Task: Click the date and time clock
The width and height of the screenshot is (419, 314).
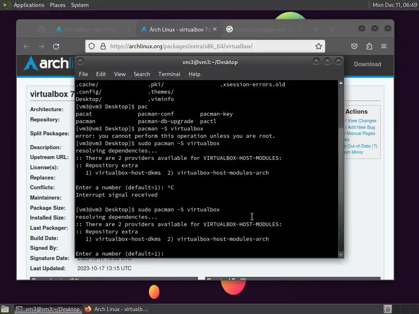Action: pyautogui.click(x=395, y=5)
